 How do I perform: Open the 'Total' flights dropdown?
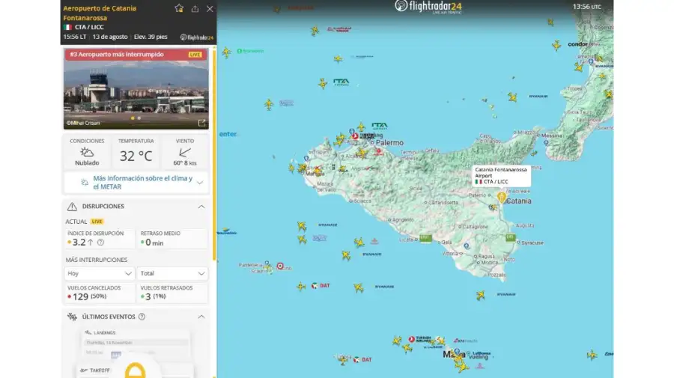pos(172,273)
